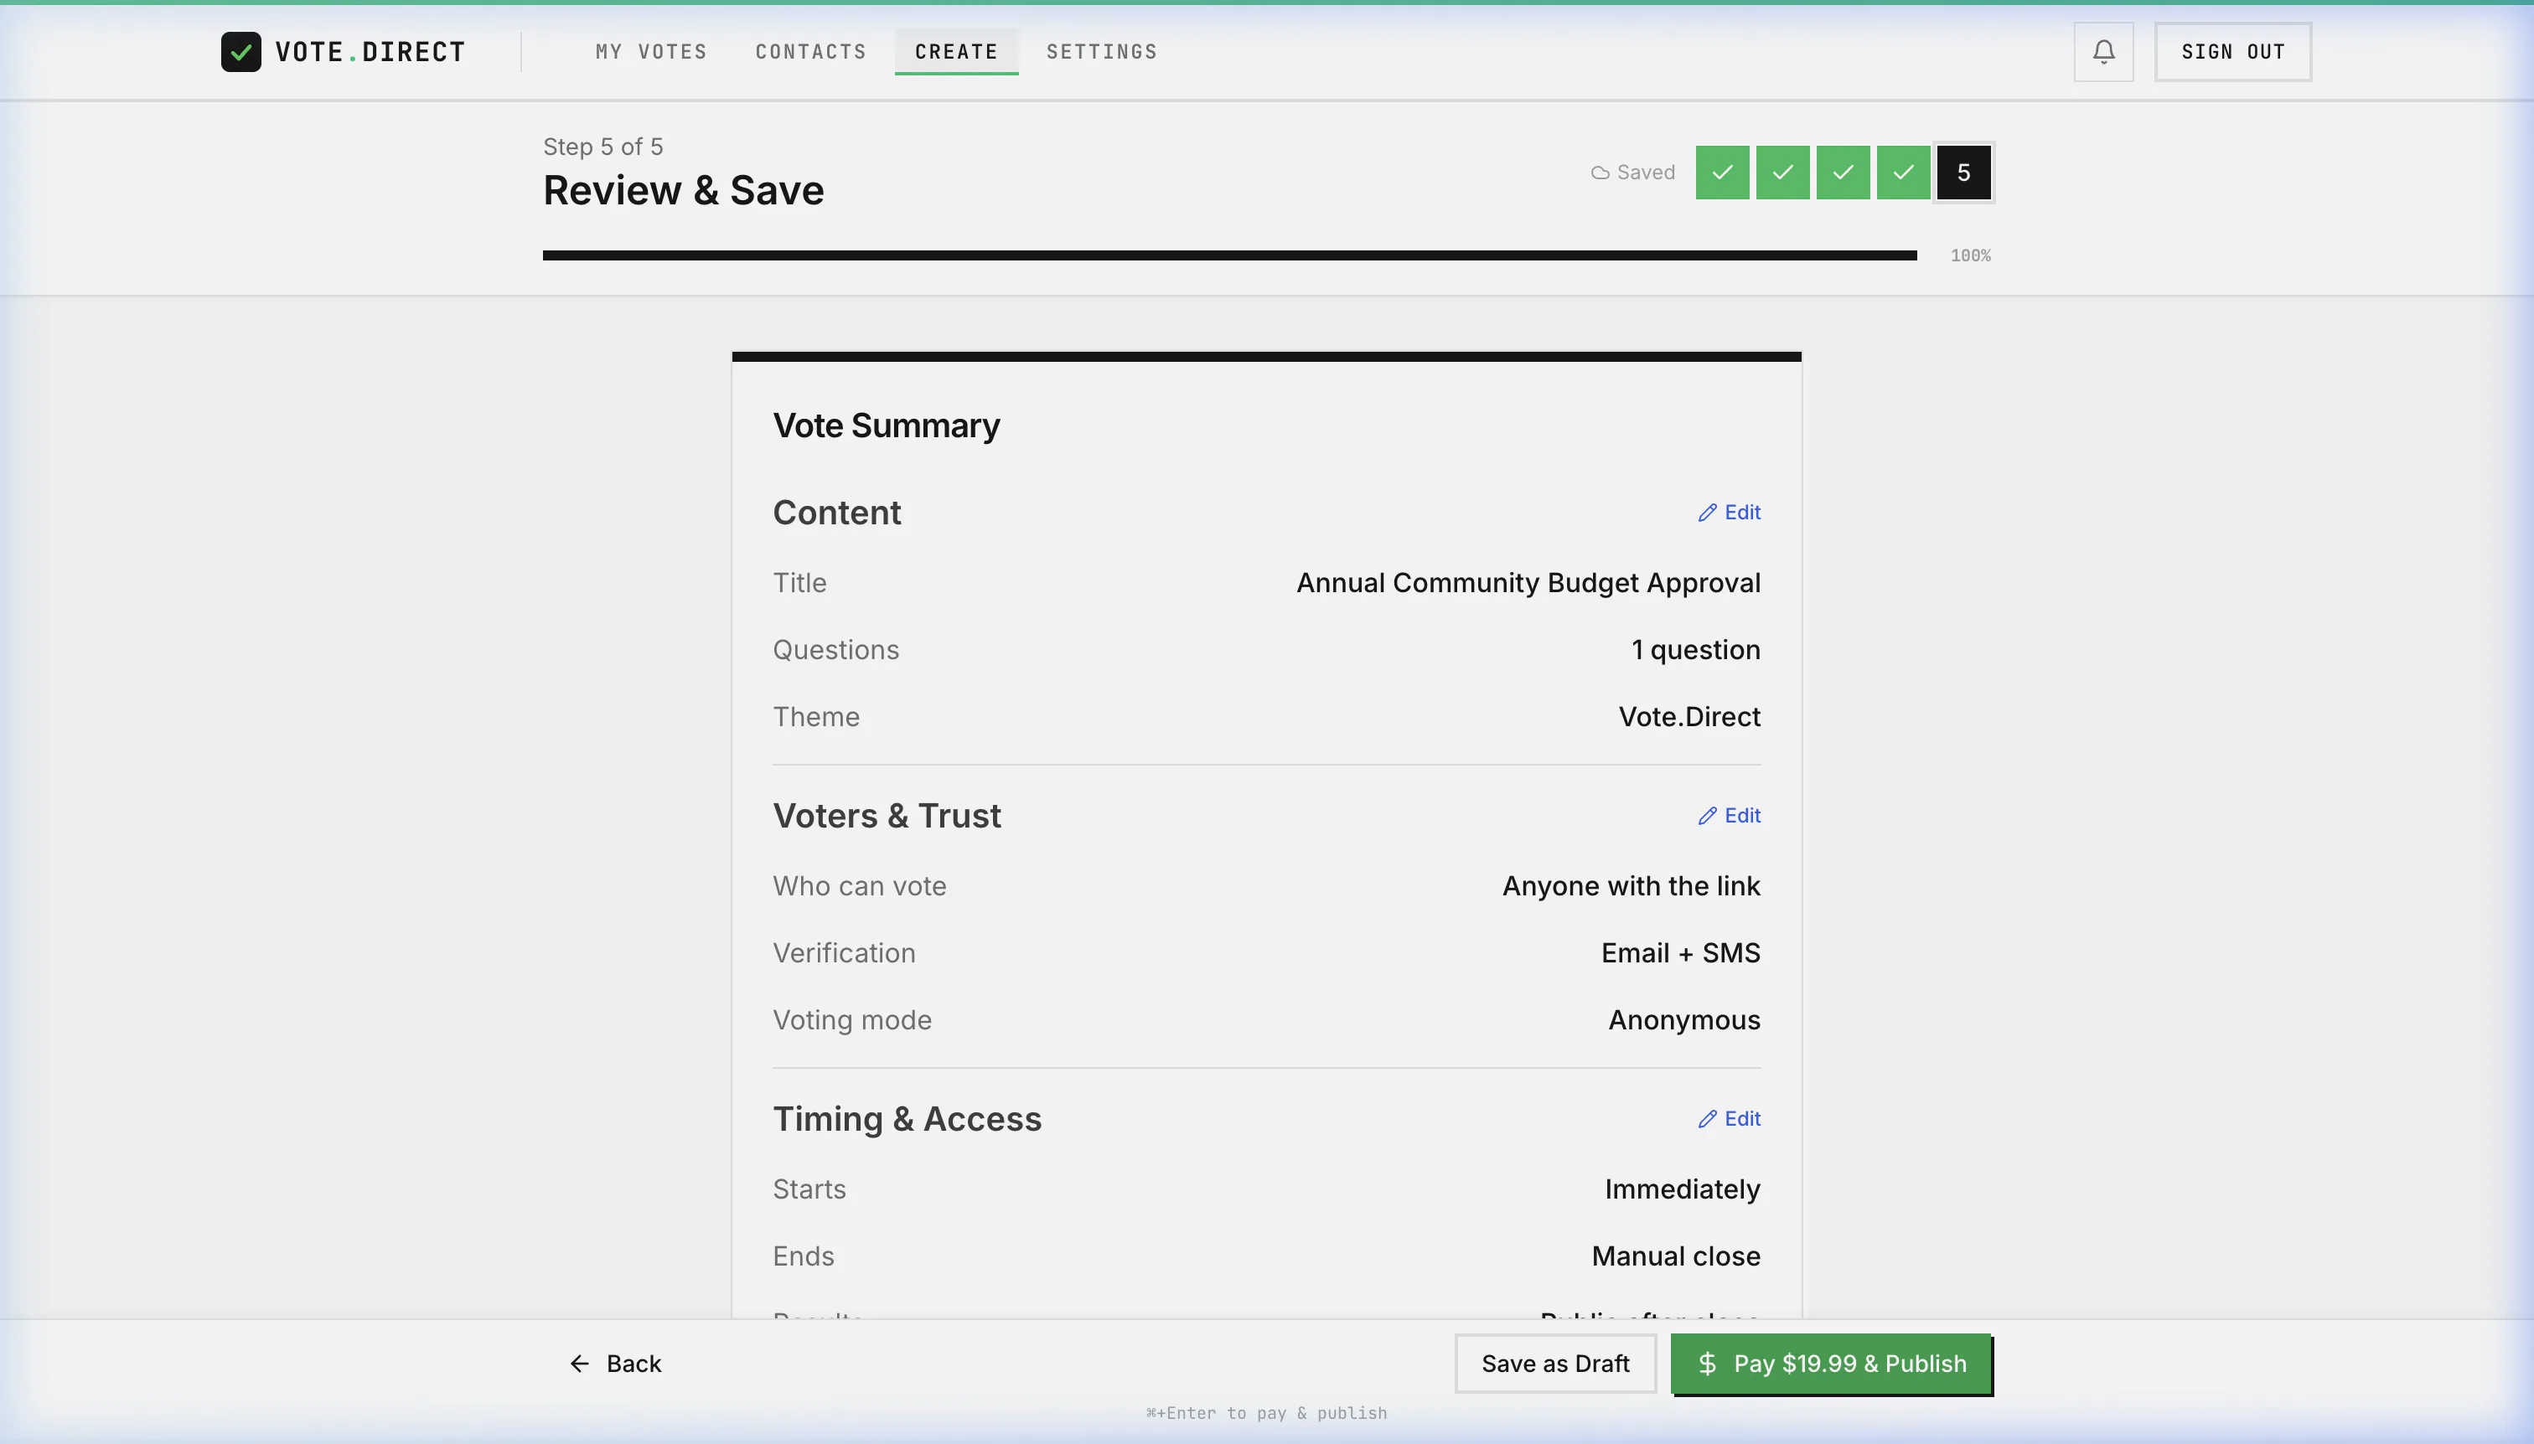Click the '100%' progress label
Viewport: 2534px width, 1444px height.
coord(1970,255)
